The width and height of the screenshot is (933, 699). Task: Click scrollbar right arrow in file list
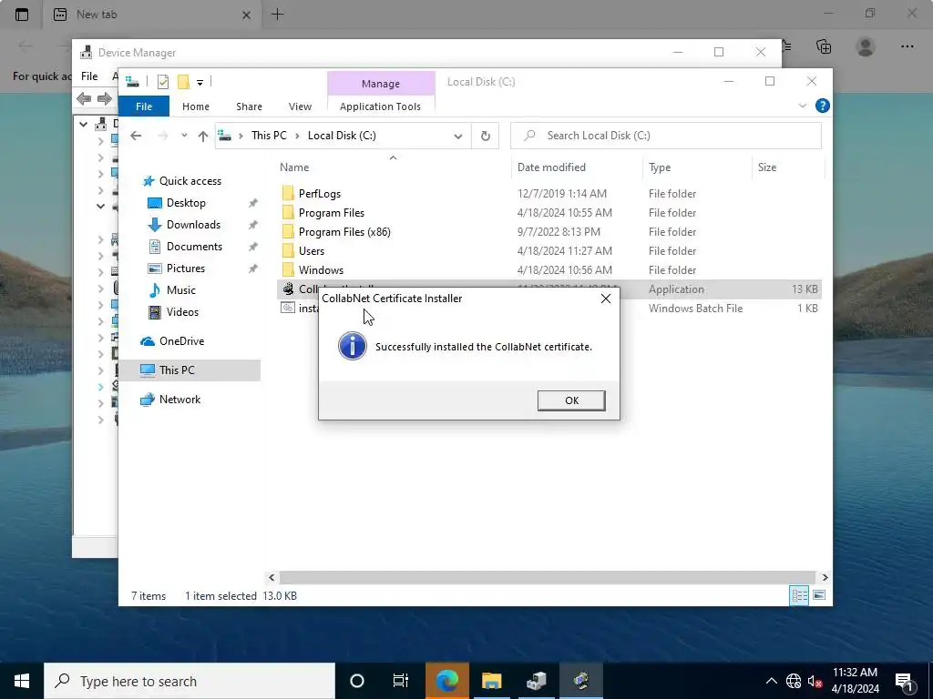(825, 577)
